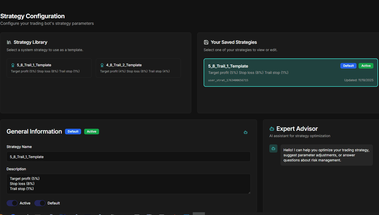Screen dimensions: 379x215
Task: Click the blue Default badge on saved strategy
Action: coord(348,66)
